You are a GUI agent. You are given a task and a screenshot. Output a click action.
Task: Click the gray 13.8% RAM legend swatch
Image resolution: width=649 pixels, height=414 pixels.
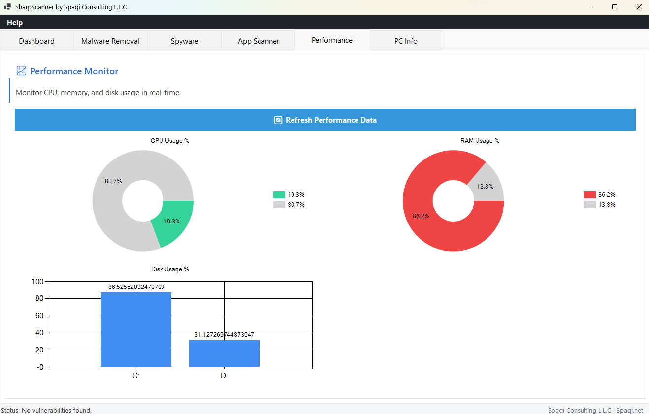590,205
